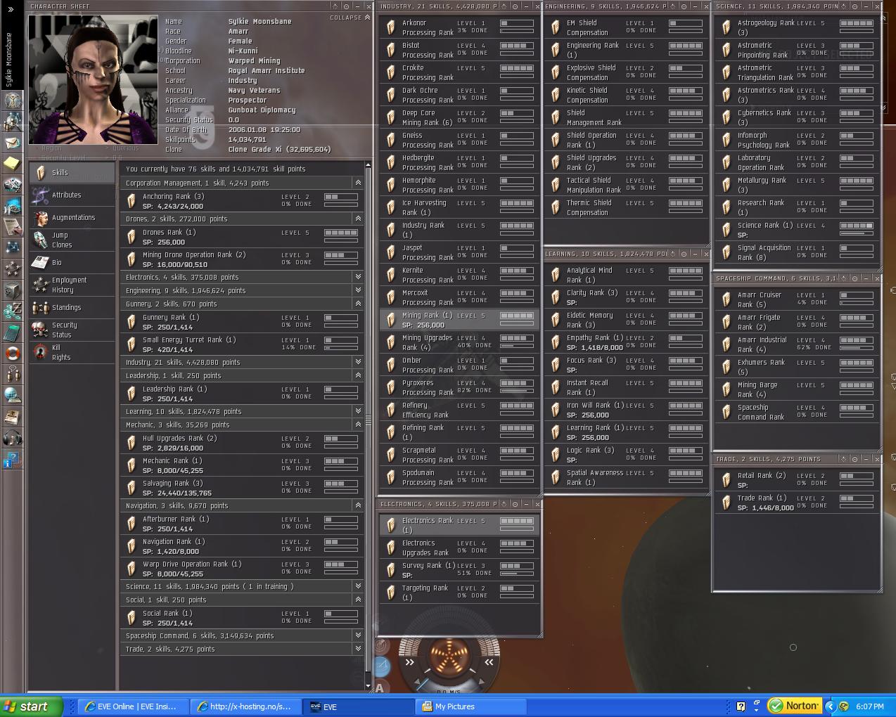This screenshot has height=717, width=896.
Task: Open the Jump Clones tab
Action: pyautogui.click(x=72, y=240)
